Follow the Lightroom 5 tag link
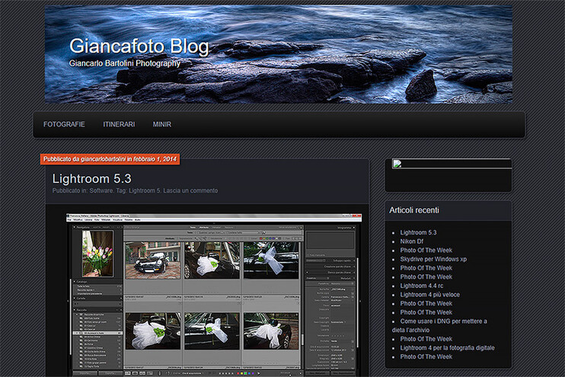This screenshot has width=565, height=377. click(145, 190)
